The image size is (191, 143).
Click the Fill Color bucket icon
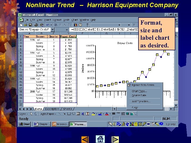pyautogui.click(x=93, y=114)
